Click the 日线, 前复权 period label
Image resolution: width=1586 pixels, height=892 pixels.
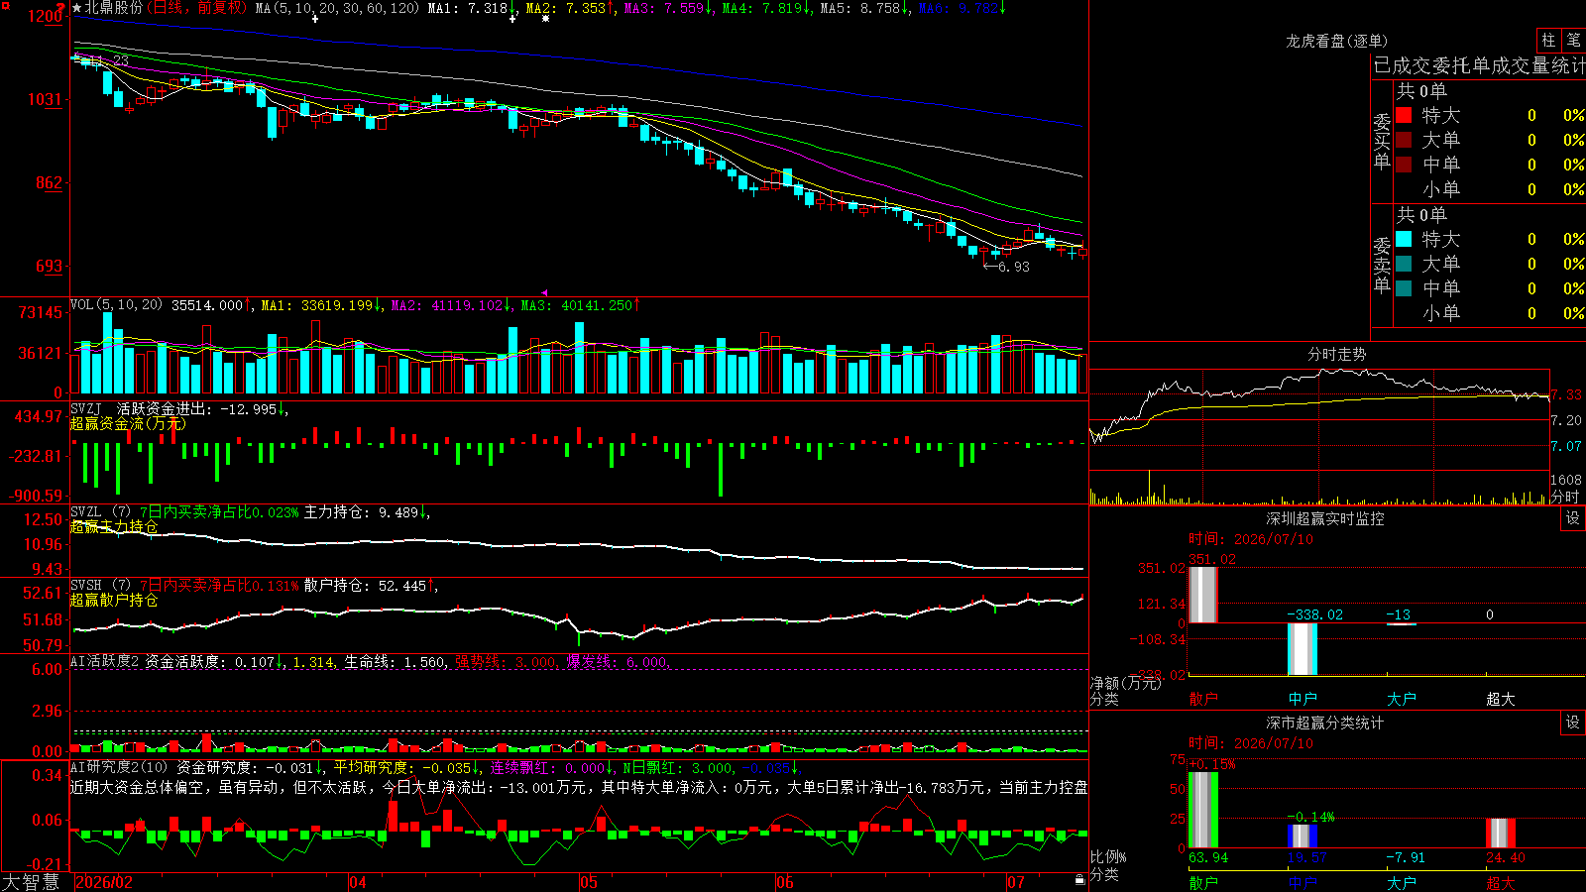pos(198,8)
